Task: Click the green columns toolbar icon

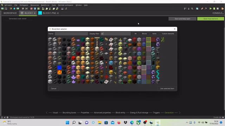Action: coord(38,9)
